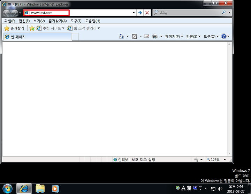251x194 pixels.
Task: Click the Back navigation button
Action: pyautogui.click(x=7, y=13)
